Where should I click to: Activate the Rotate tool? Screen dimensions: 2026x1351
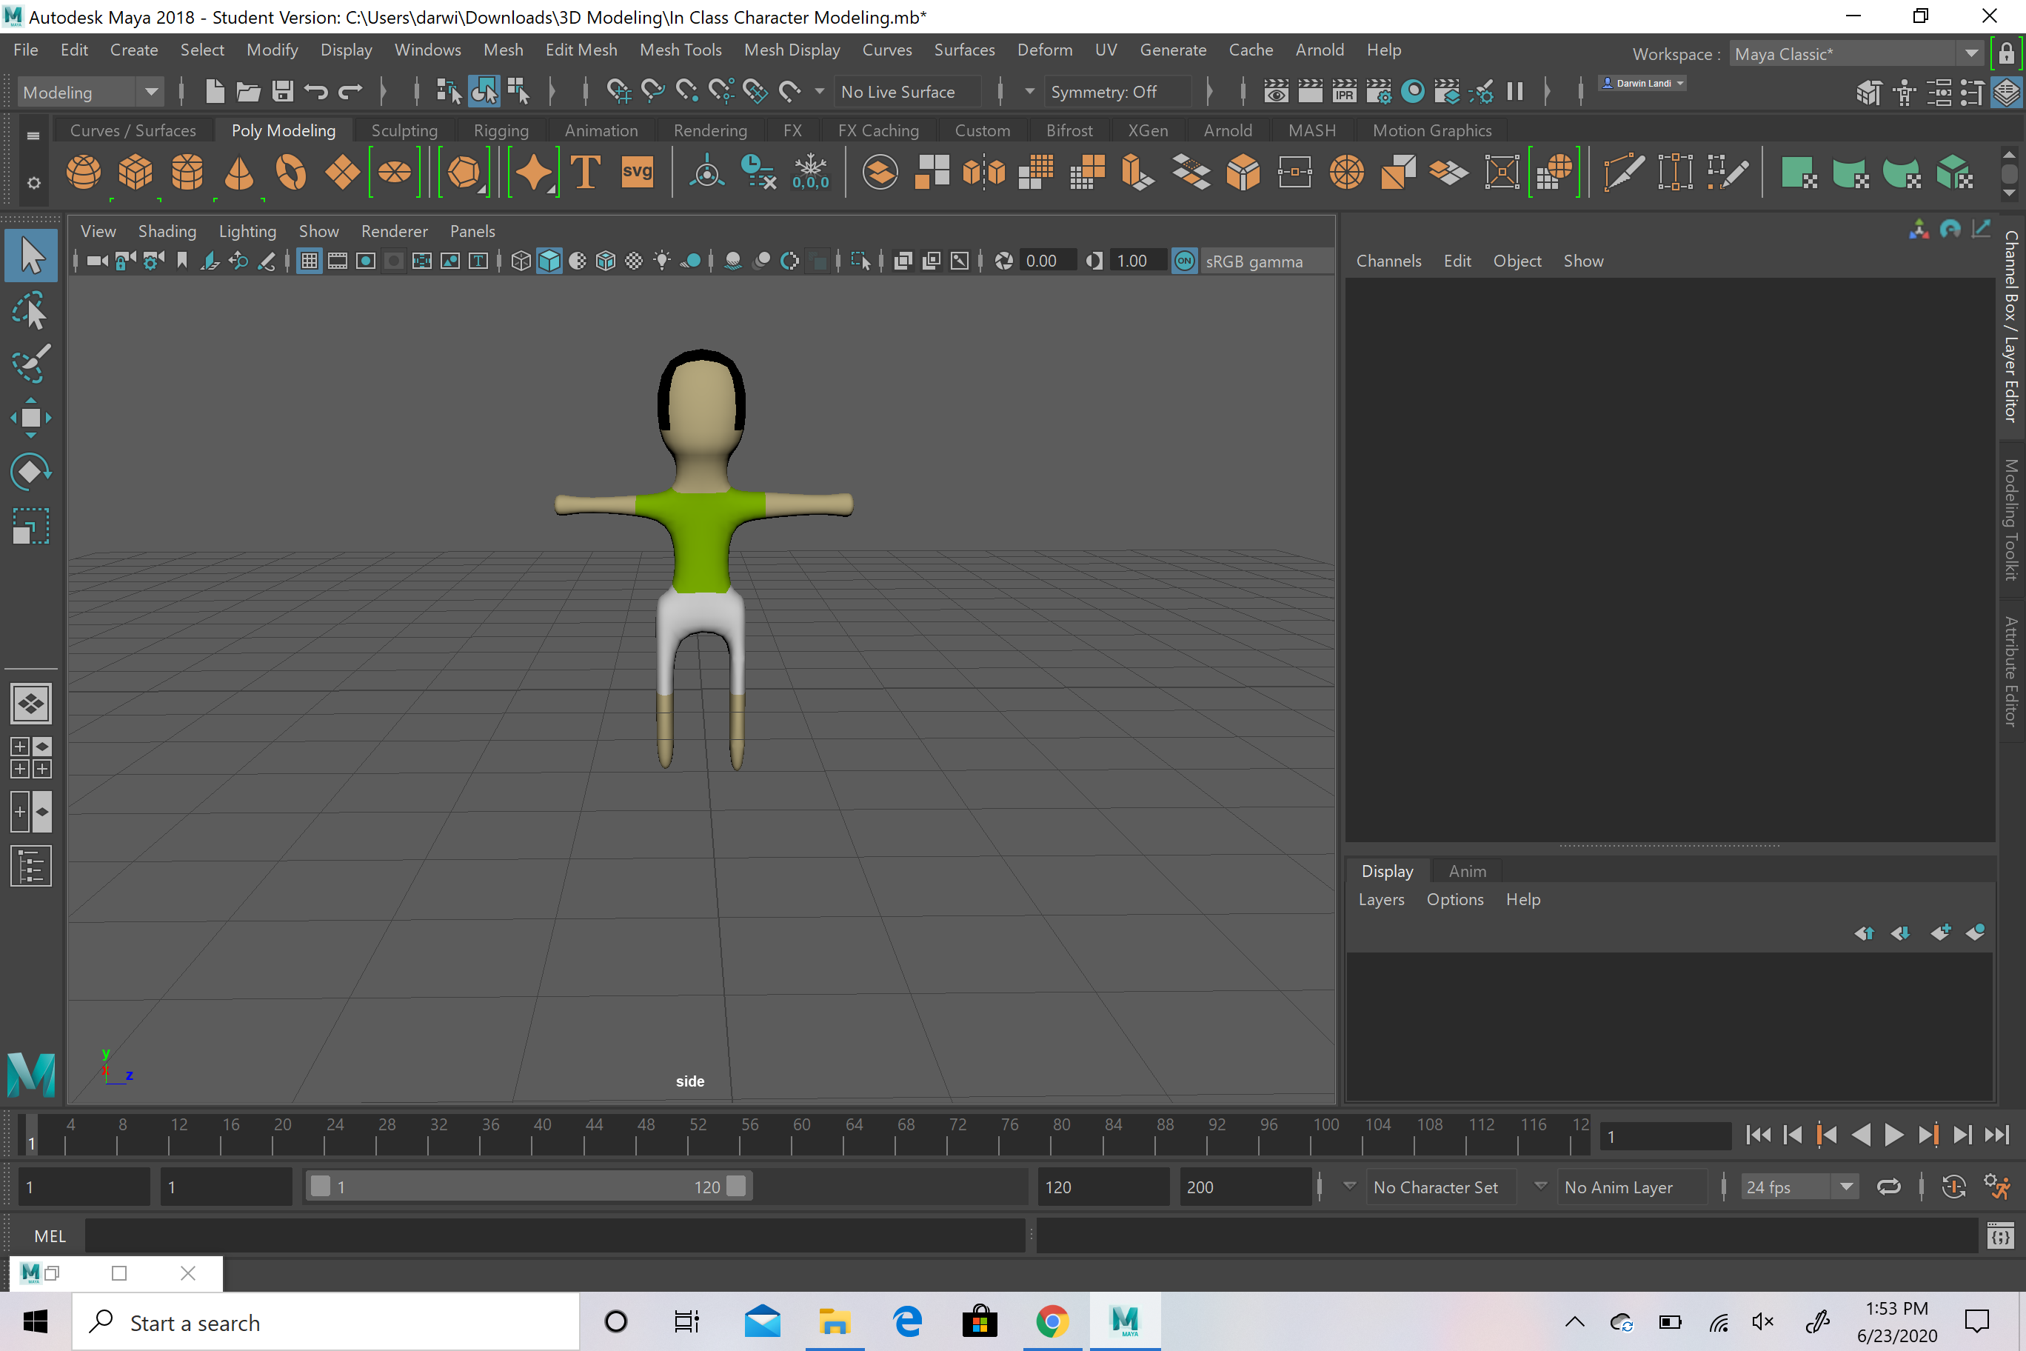pyautogui.click(x=31, y=471)
